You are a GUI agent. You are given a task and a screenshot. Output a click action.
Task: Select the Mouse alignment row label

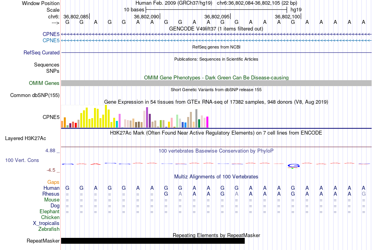click(52, 200)
